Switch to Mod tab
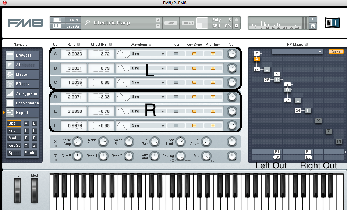Image resolution: width=347 pixels, height=210 pixels. 14,138
